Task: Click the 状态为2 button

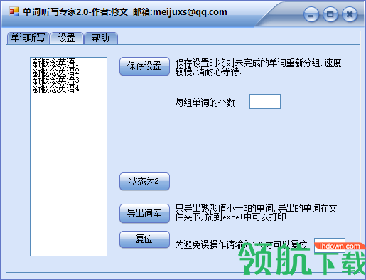Action: (x=144, y=182)
